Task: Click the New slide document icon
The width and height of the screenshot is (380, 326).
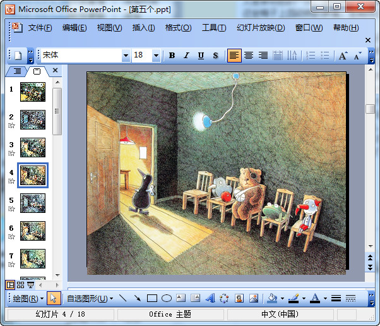Action: point(18,56)
